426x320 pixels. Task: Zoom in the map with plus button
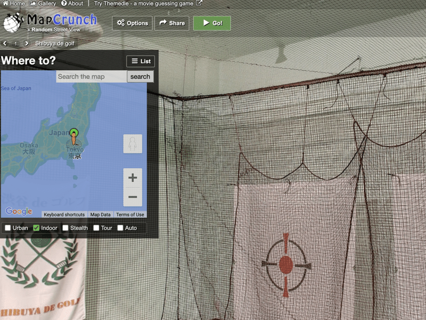click(133, 178)
